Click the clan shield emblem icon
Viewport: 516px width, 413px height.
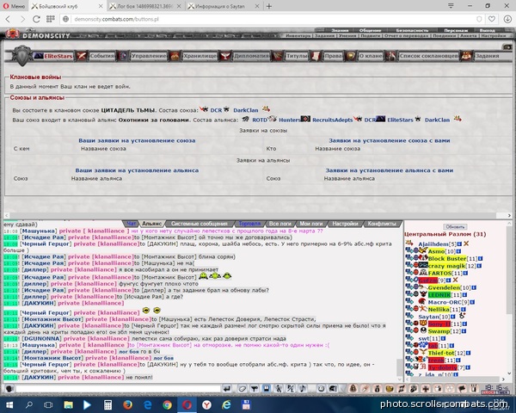(22, 56)
